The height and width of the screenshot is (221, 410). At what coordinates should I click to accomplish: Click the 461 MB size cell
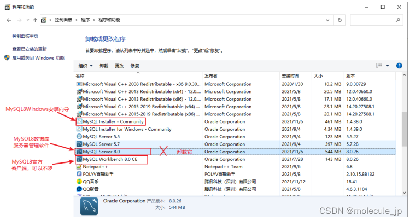coord(333,121)
